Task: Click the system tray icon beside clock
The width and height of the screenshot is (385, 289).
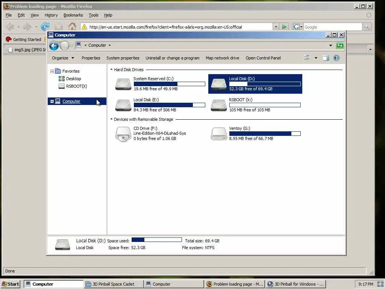Action: [x=380, y=284]
